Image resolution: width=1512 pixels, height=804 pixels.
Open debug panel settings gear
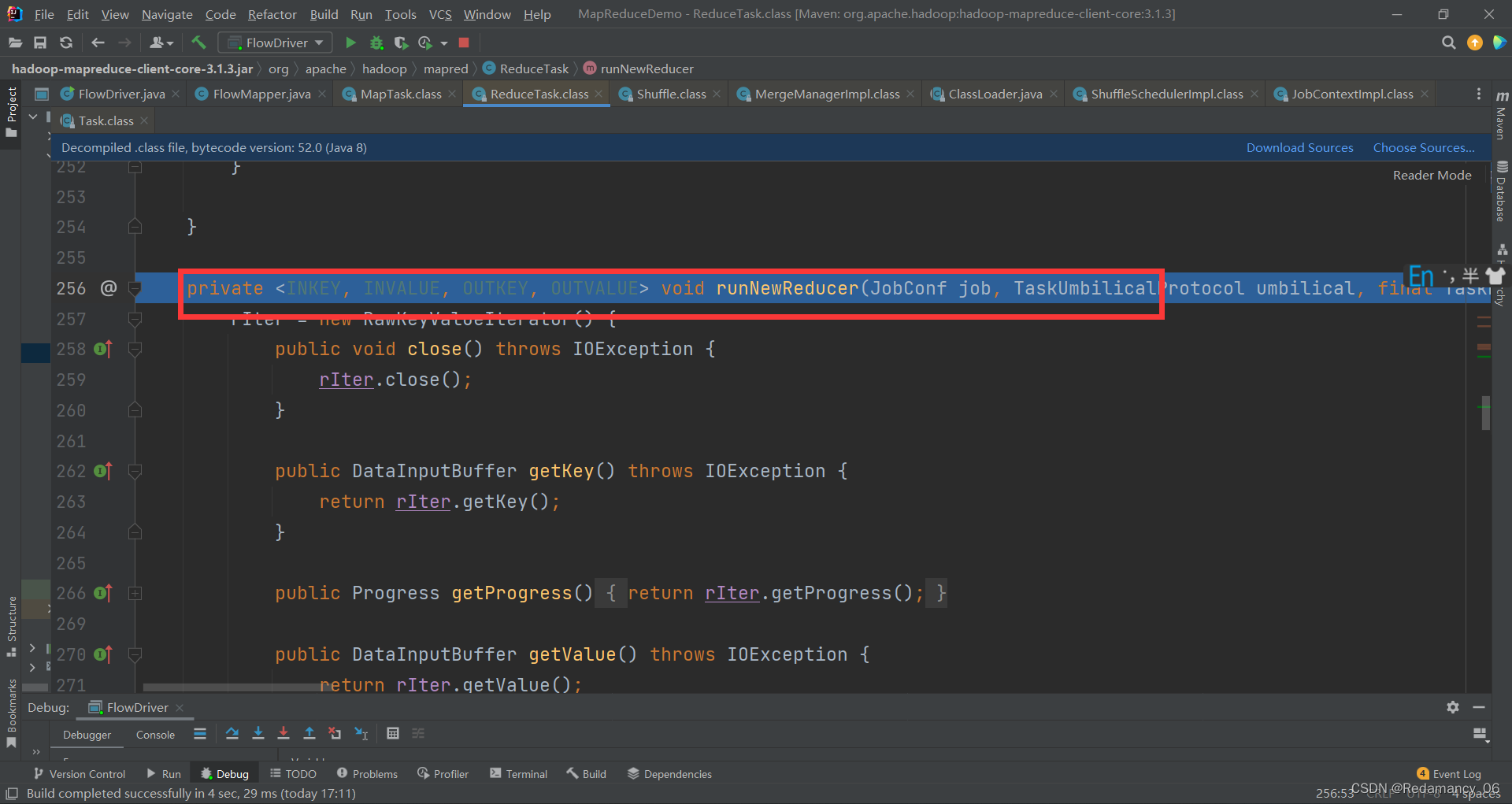[1453, 707]
